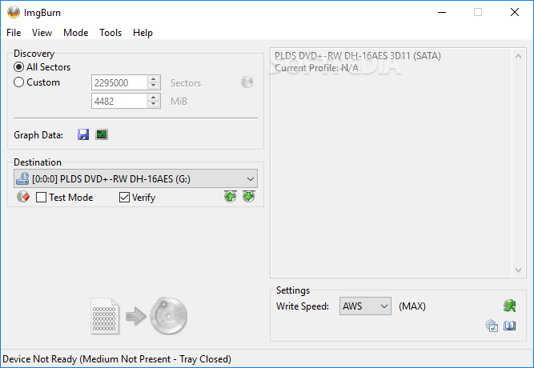534x368 pixels.
Task: Increase the MiB value with up arrow
Action: click(x=154, y=98)
